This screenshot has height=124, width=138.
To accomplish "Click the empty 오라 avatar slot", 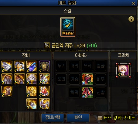I will point(61,79).
